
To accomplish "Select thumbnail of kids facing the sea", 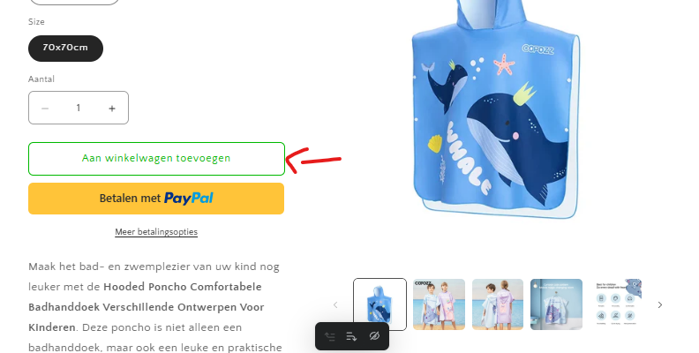I will (498, 304).
